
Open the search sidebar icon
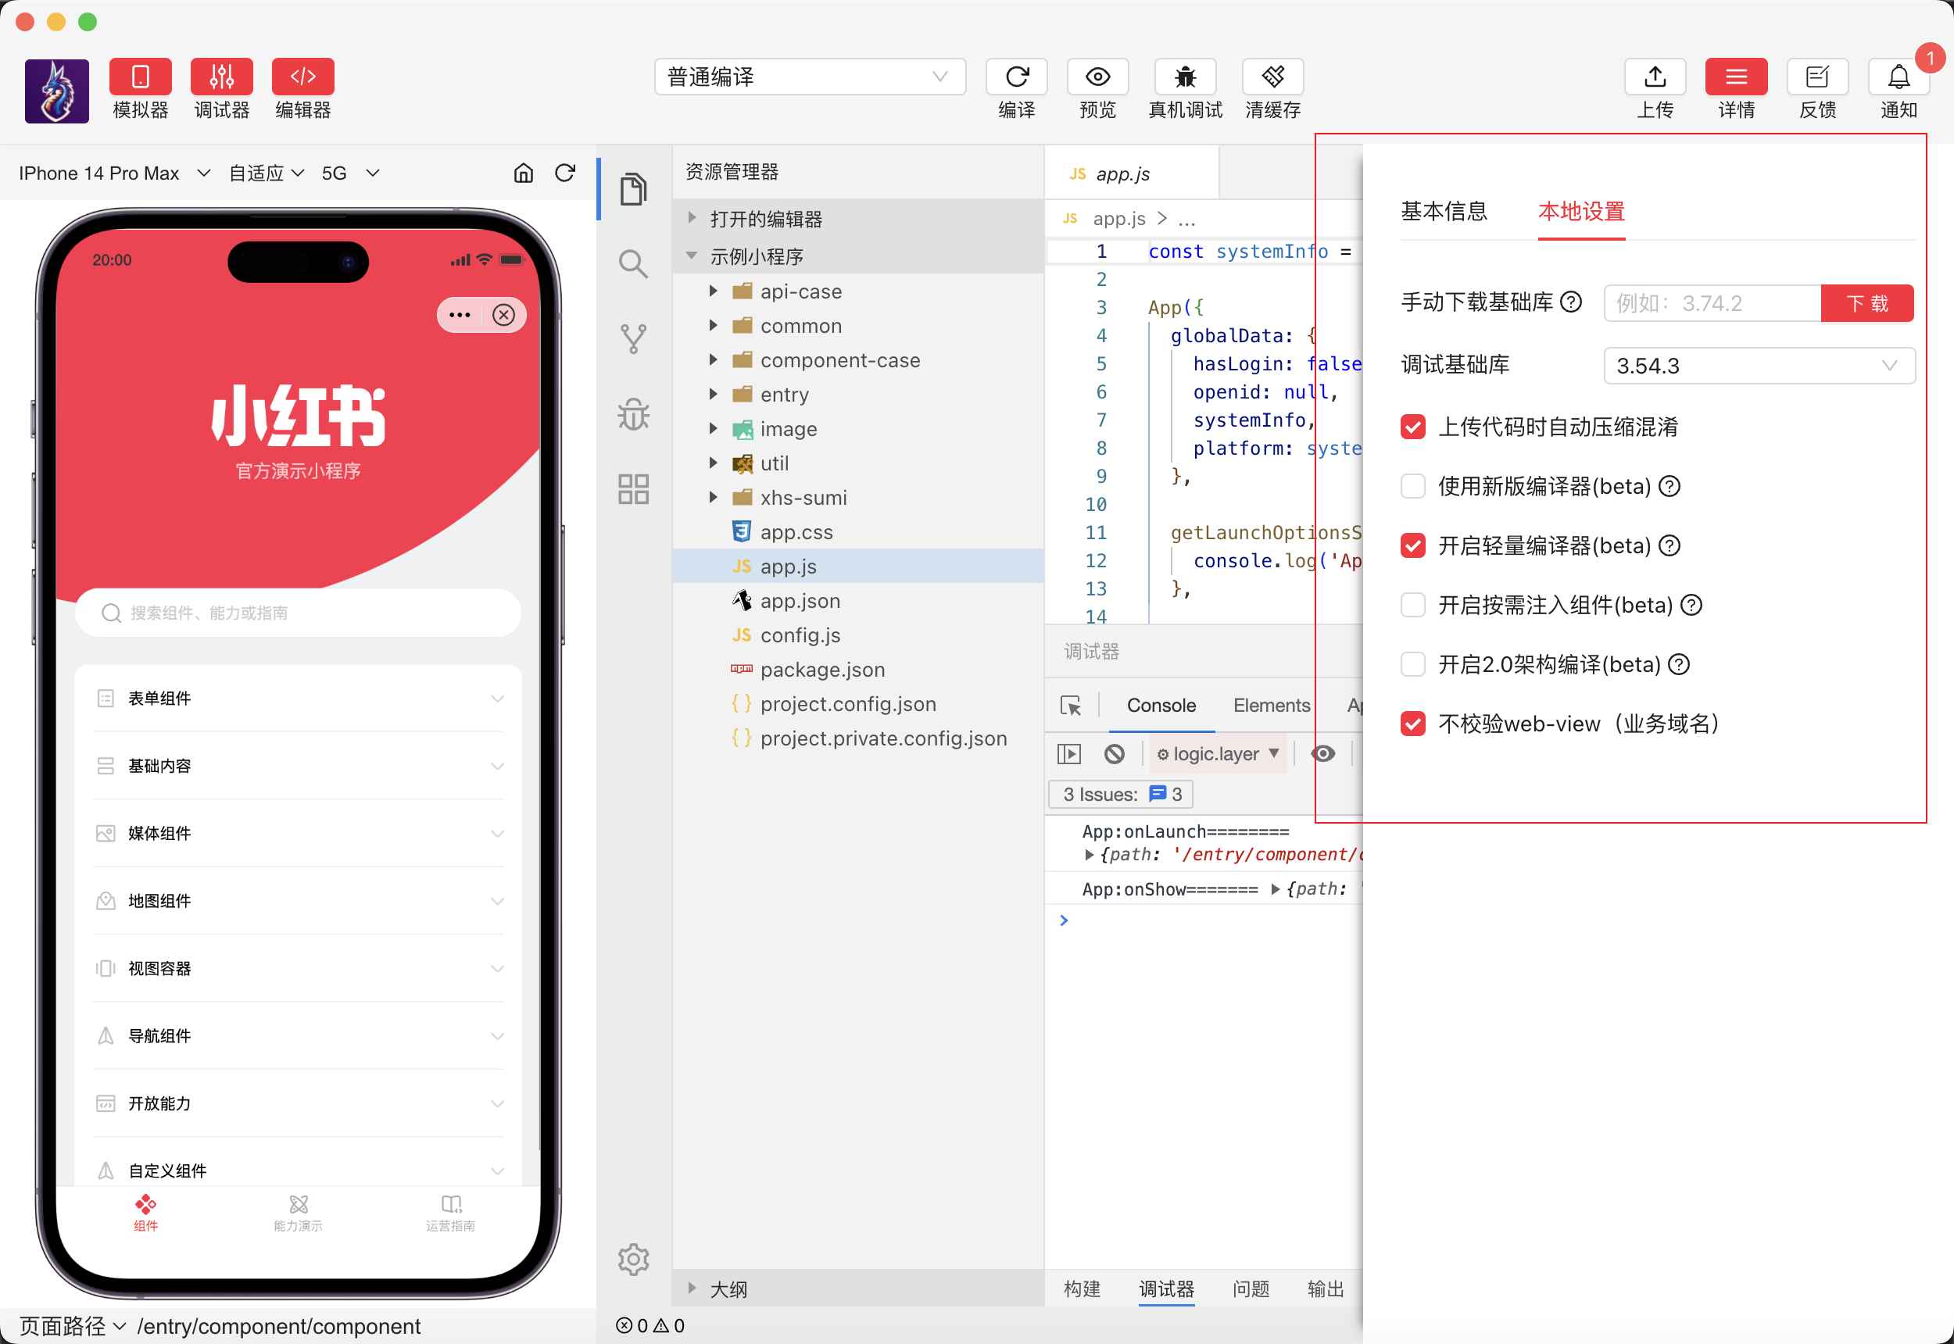(633, 263)
